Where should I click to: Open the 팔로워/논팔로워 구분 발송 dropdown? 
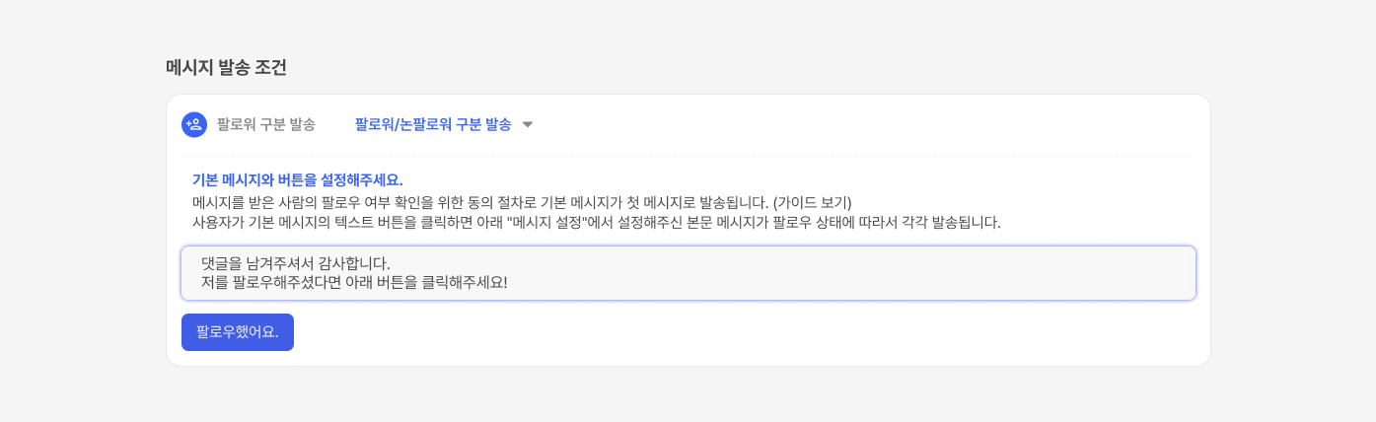point(433,124)
